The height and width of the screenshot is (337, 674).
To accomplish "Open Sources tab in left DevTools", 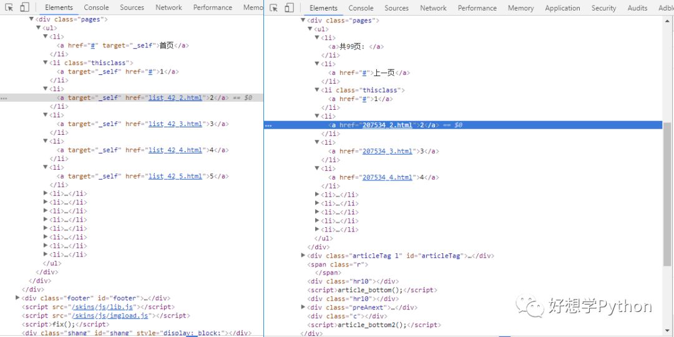I will 132,7.
